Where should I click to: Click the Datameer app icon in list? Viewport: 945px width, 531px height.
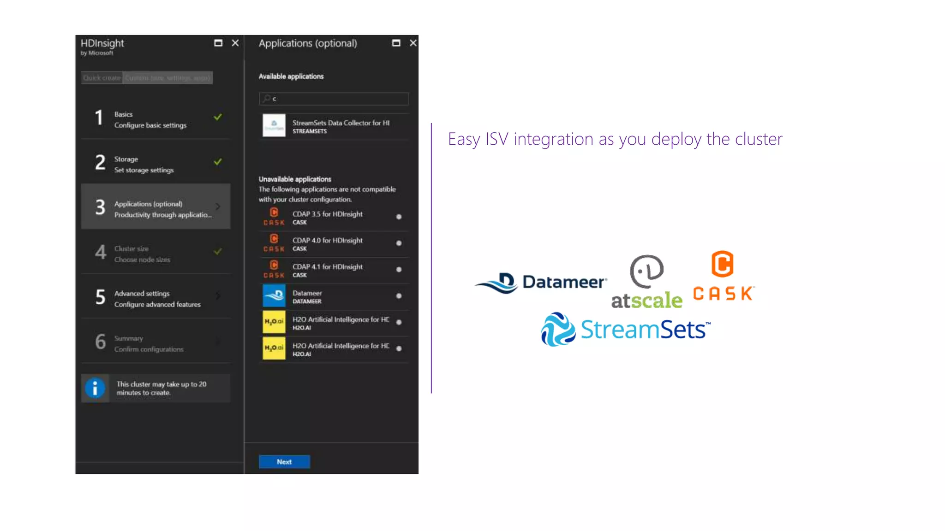pos(274,295)
